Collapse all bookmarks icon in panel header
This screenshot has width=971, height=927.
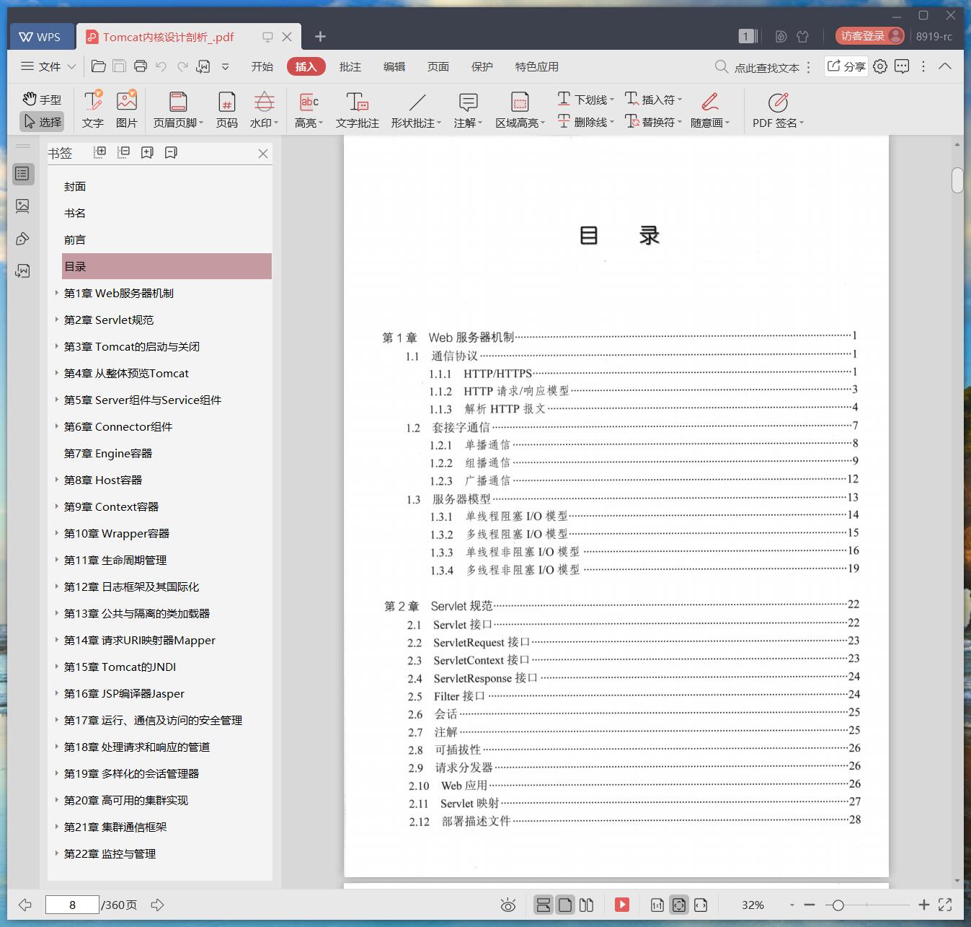[x=124, y=152]
